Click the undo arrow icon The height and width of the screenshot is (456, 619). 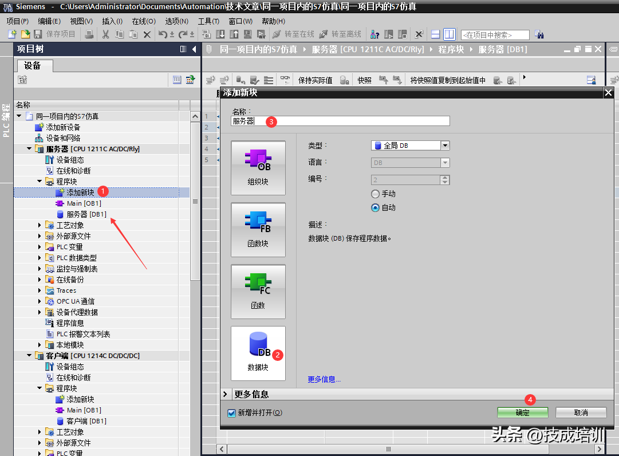click(163, 34)
